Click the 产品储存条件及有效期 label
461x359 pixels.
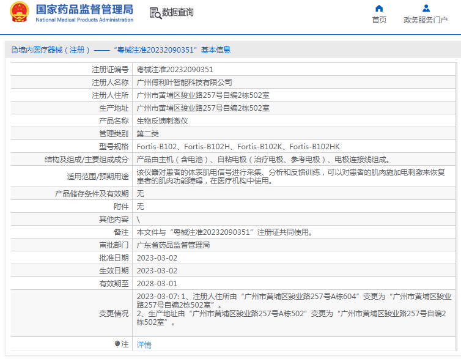92,194
